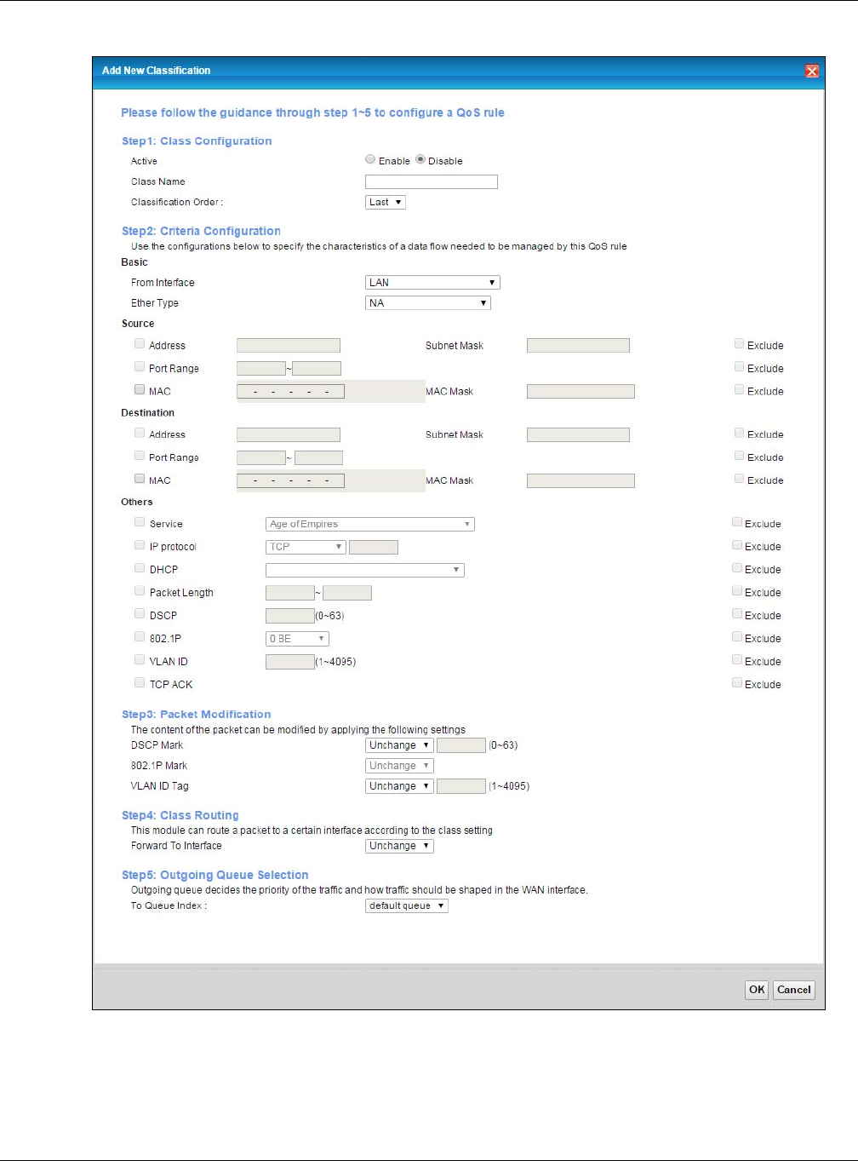Enable the DHCP checkbox
Viewport: 858px width, 1161px height.
pyautogui.click(x=140, y=568)
